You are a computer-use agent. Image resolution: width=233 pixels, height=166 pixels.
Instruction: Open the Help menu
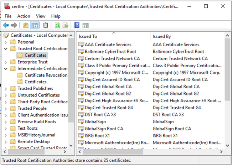(x=56, y=16)
